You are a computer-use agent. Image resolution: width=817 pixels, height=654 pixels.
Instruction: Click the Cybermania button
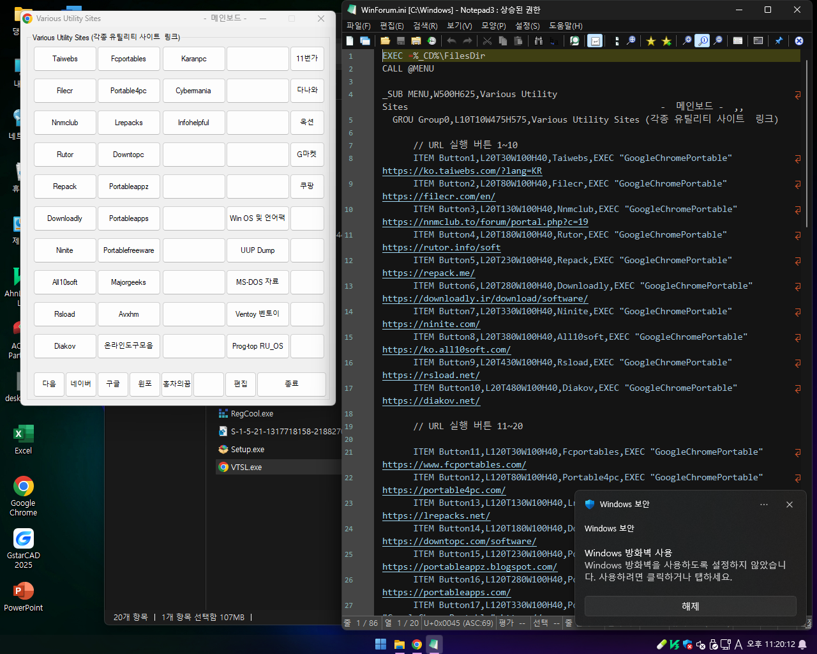193,91
